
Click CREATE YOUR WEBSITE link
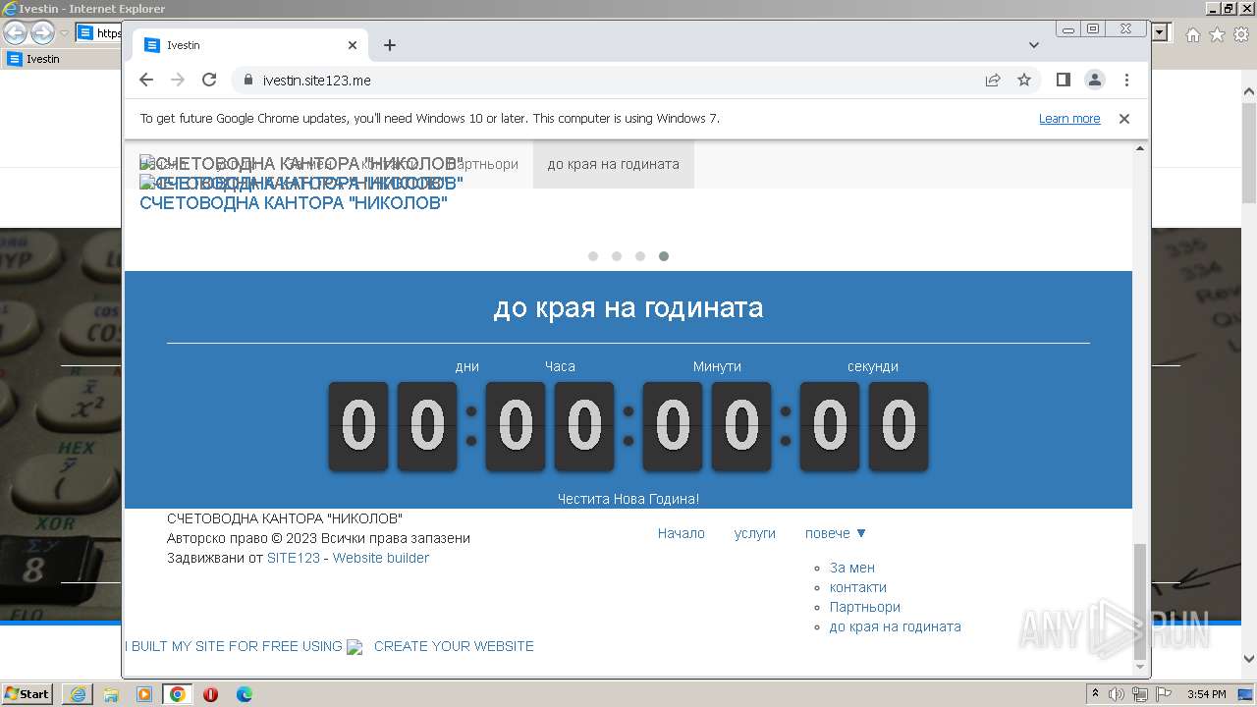click(454, 646)
